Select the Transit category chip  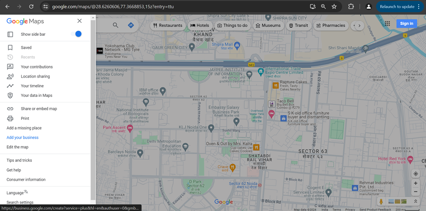pyautogui.click(x=298, y=25)
